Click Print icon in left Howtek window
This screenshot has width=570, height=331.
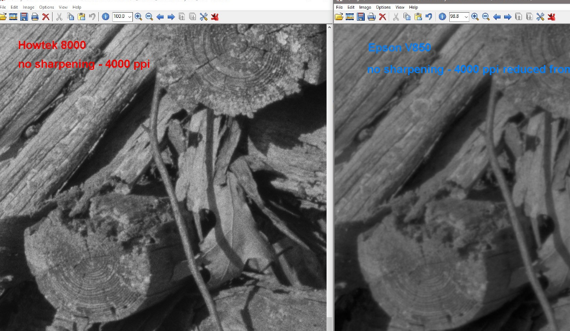click(x=35, y=17)
